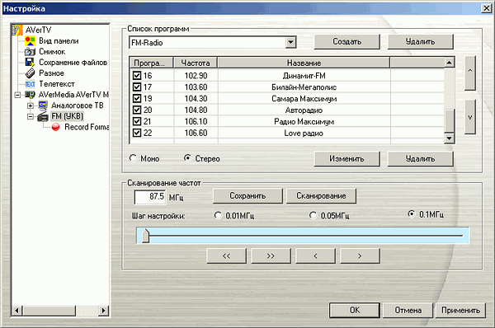495x328 pixels.
Task: Click the Изменить button
Action: pos(347,158)
